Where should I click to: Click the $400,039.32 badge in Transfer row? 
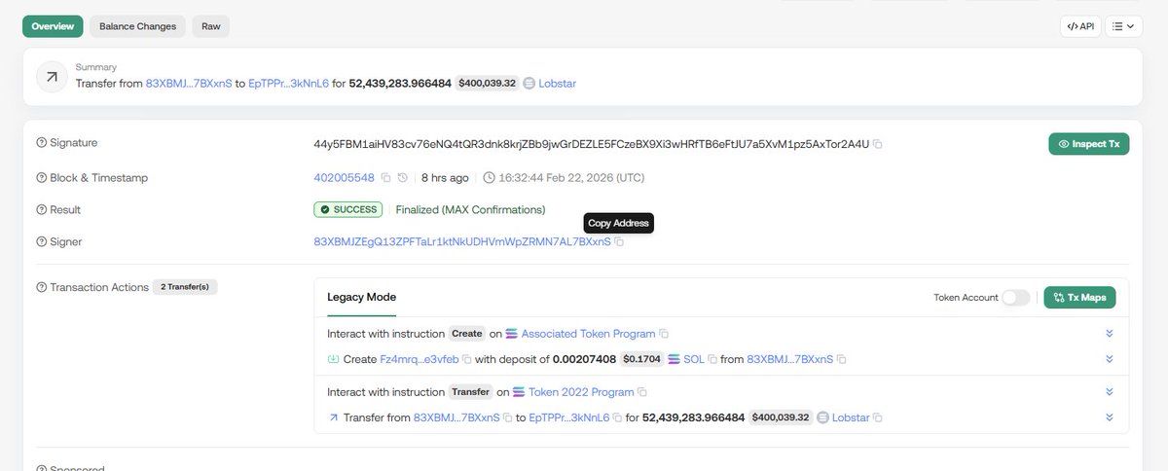tap(781, 417)
